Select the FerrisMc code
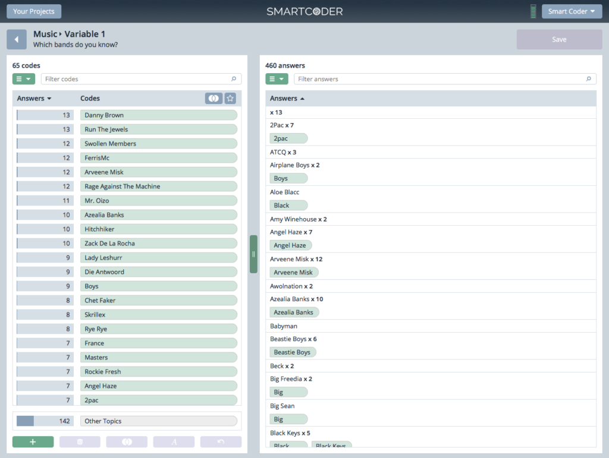Image resolution: width=609 pixels, height=458 pixels. point(159,158)
